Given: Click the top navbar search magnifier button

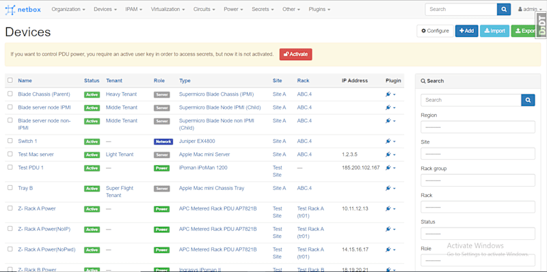Looking at the screenshot, I should [x=504, y=10].
